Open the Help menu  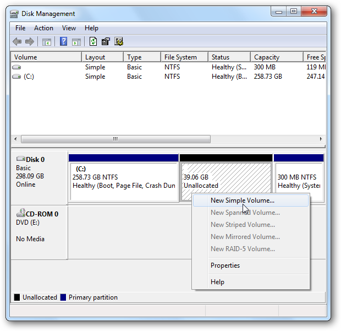pyautogui.click(x=91, y=28)
